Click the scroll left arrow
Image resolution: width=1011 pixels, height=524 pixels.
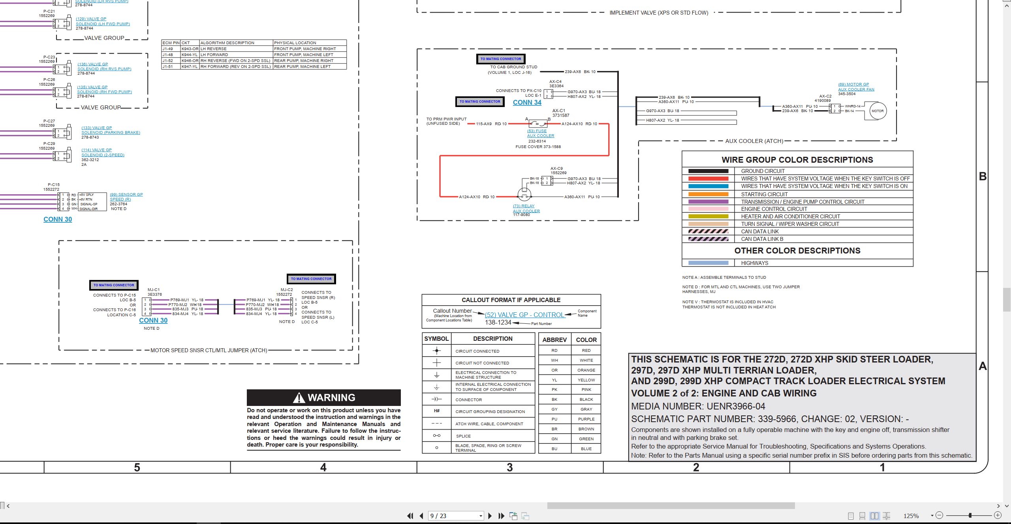[x=8, y=506]
